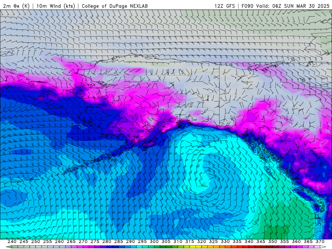
Task: Click the 340 color scale label
Action: tap(249, 242)
